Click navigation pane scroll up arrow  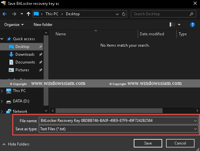[46, 33]
